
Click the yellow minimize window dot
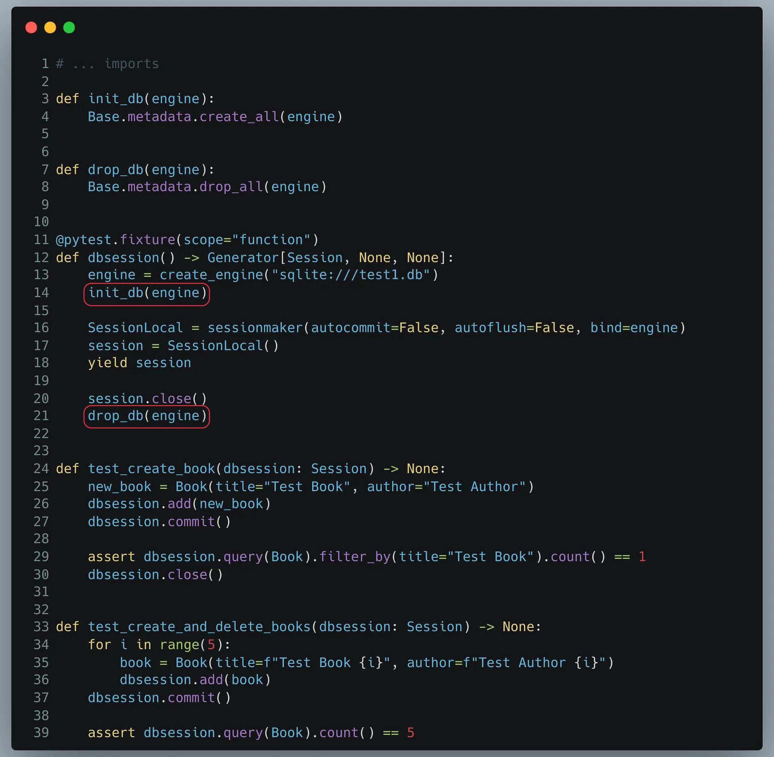[50, 27]
